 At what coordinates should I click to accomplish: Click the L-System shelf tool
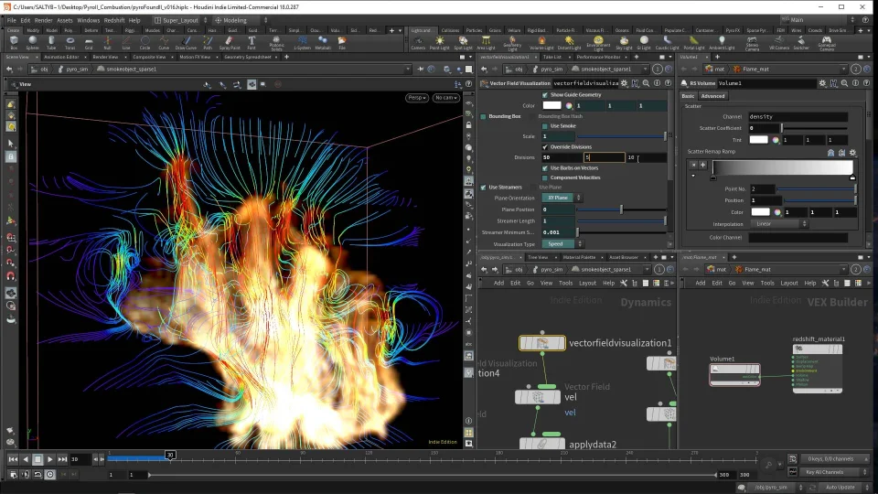(x=302, y=42)
